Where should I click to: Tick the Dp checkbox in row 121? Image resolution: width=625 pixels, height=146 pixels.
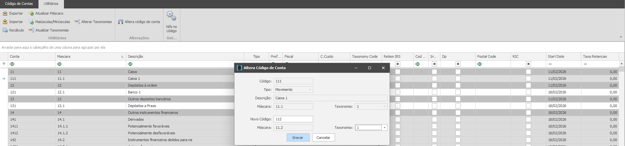click(x=458, y=92)
